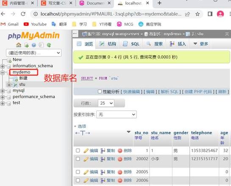
Task: Collapse navigation panel arrow button
Action: (75, 34)
